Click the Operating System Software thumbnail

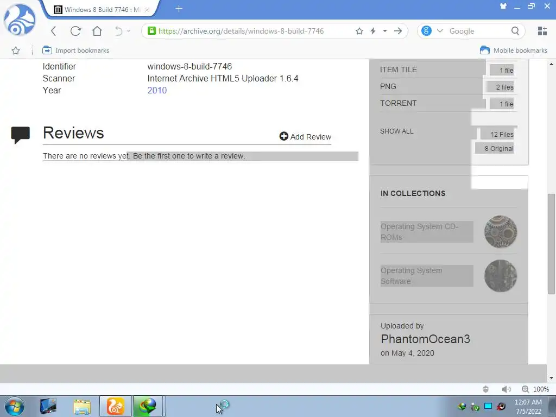(x=501, y=276)
